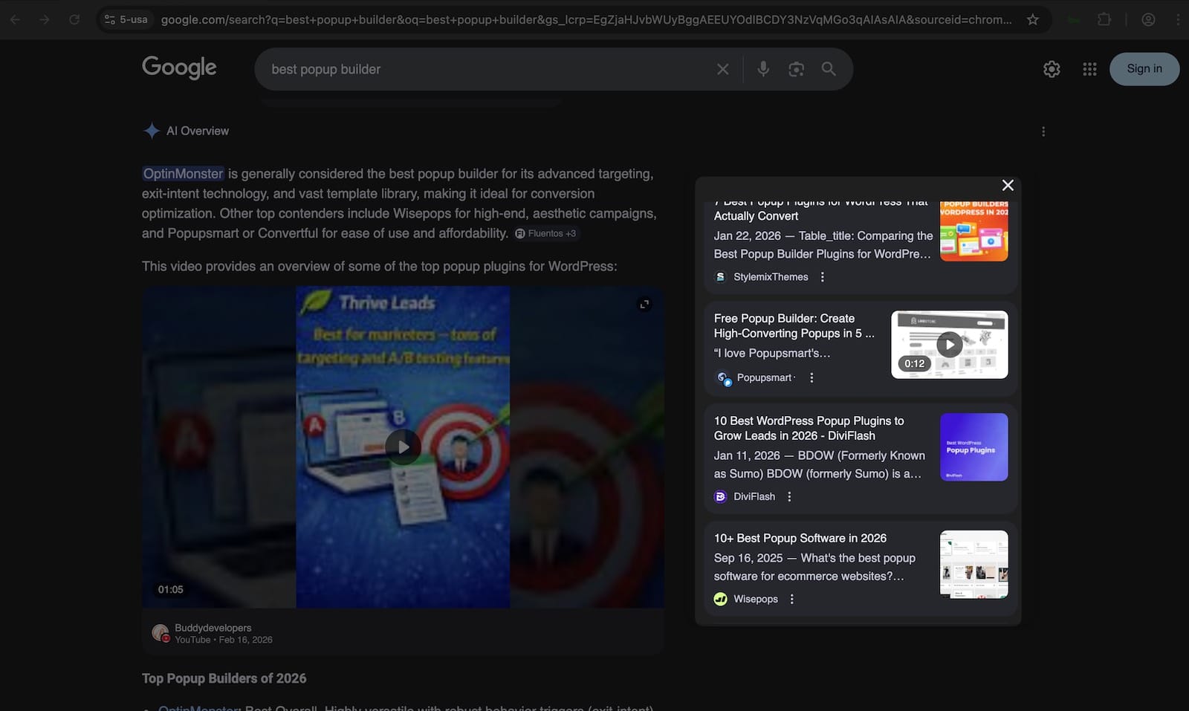This screenshot has width=1189, height=711.
Task: Open Google quick settings gear
Action: [x=1052, y=68]
